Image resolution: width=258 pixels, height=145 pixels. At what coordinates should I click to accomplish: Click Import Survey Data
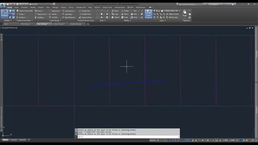coord(24,11)
